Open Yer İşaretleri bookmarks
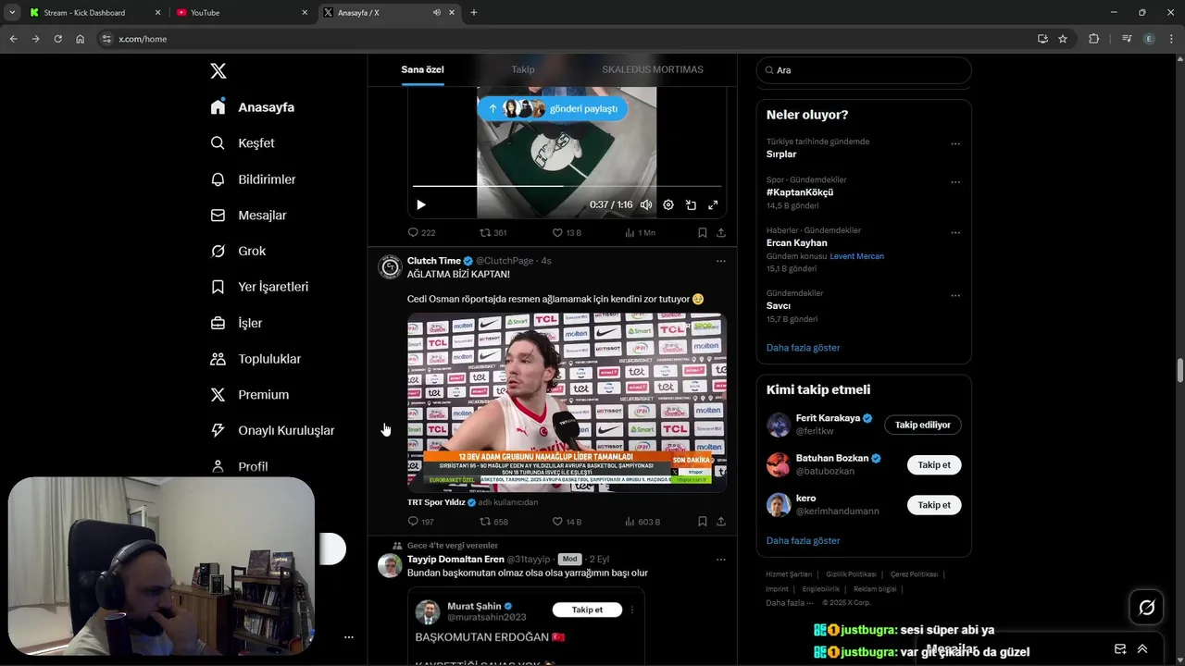This screenshot has height=666, width=1185. pos(259,287)
